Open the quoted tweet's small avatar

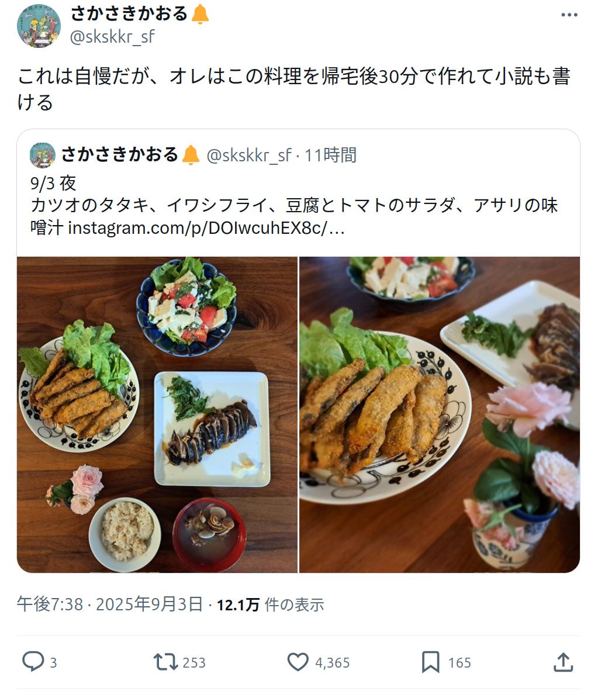(42, 155)
